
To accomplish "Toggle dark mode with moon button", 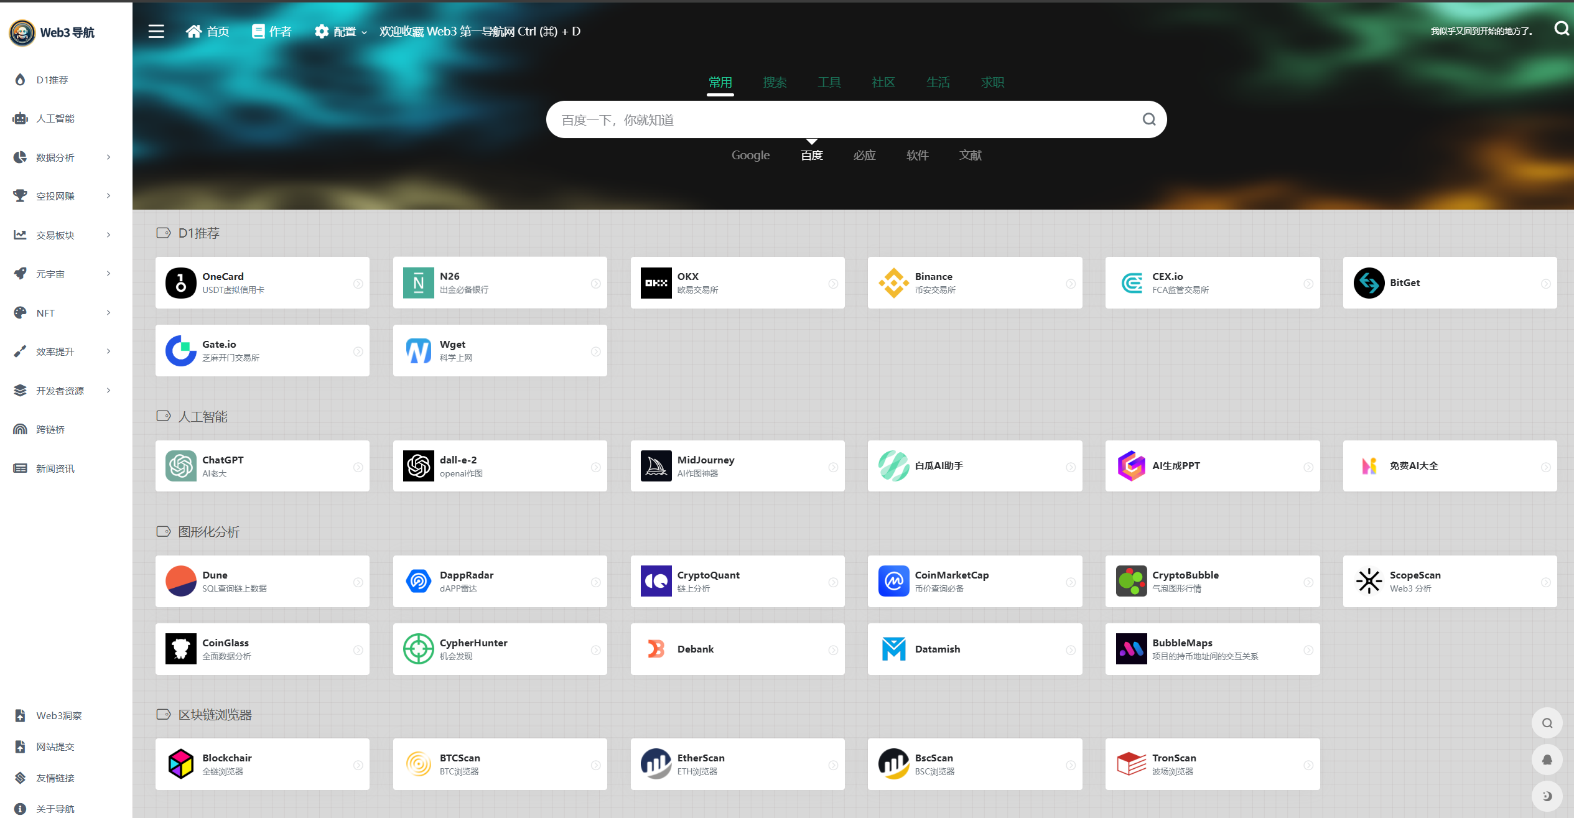I will point(1547,796).
